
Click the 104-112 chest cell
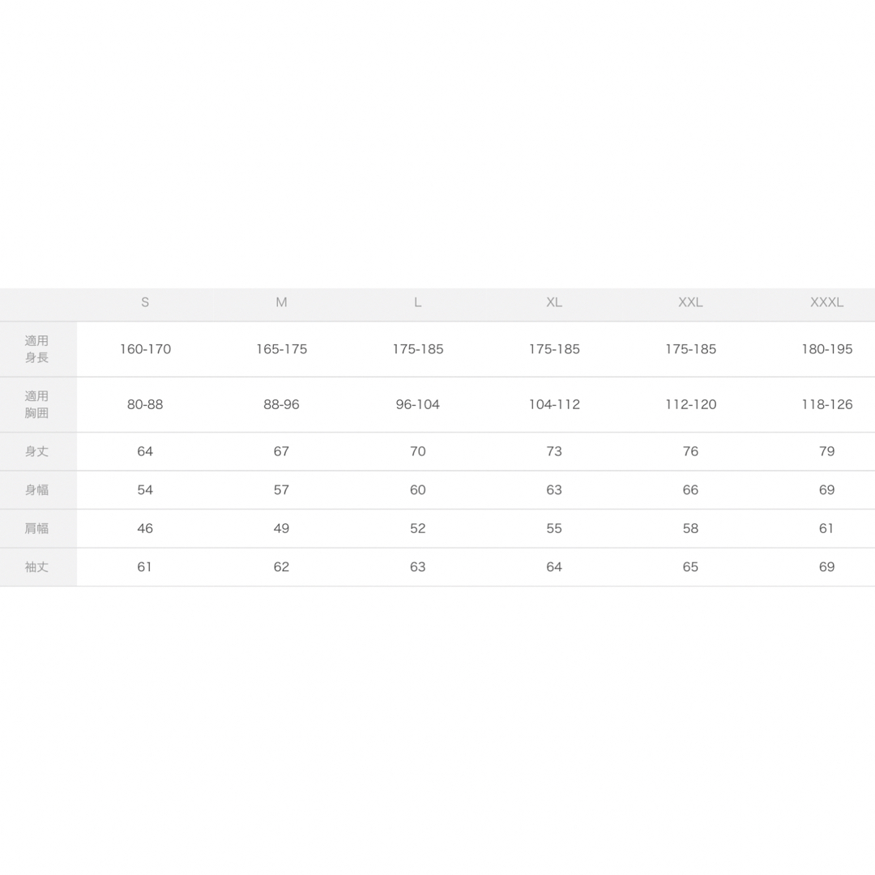pos(554,404)
